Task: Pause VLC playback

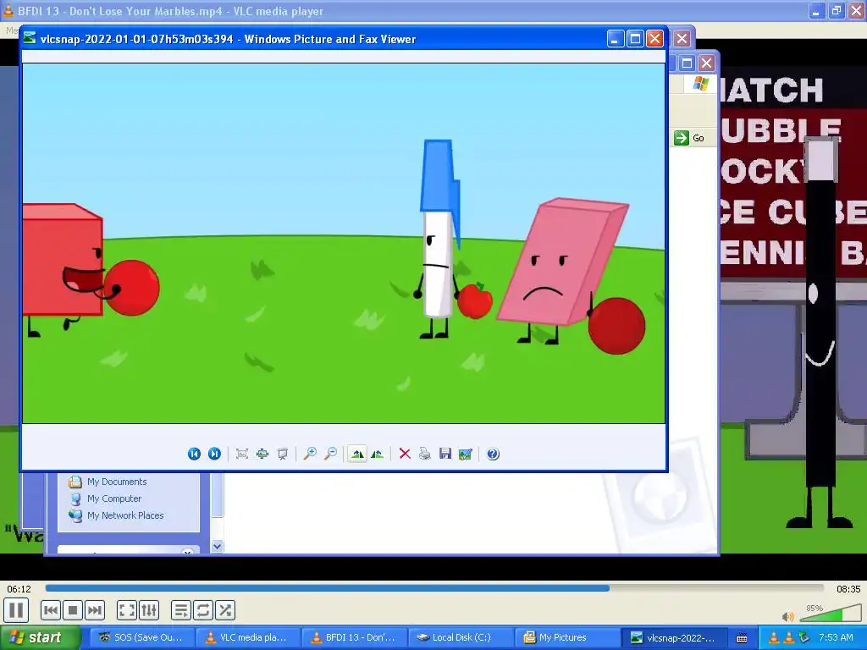Action: (17, 610)
